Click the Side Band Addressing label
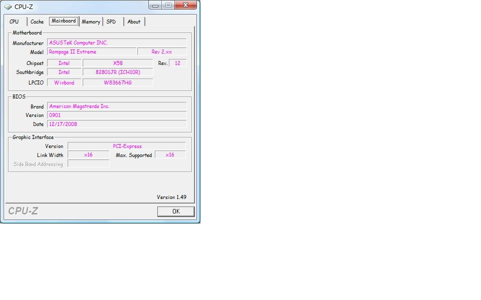 (x=38, y=164)
